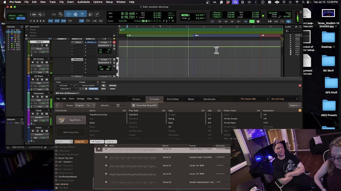Adjust the Velocity slider knob
This screenshot has width=341, height=191.
(118, 105)
